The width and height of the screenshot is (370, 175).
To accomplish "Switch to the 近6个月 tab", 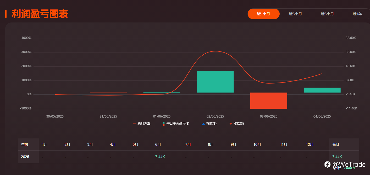I will (327, 14).
